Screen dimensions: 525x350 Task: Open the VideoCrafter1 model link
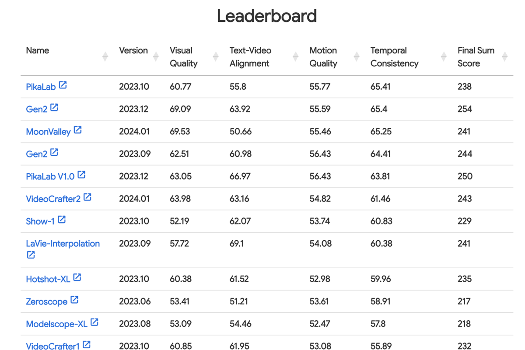[x=53, y=346]
